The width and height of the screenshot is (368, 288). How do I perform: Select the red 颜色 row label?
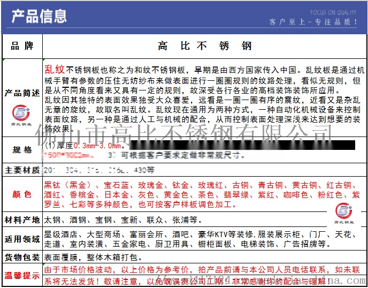[22, 194]
